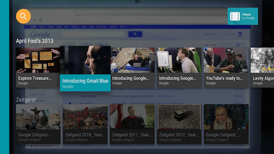274x154 pixels.
Task: Click the Gmail Blue man's face thumbnail
Action: 85,60
